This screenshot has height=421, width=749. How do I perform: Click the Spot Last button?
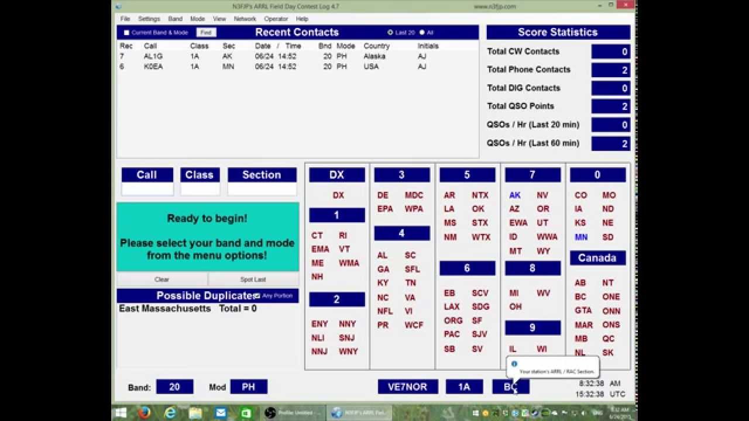point(253,279)
